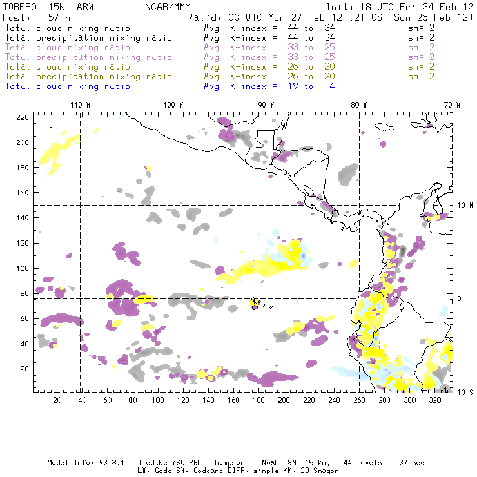
Task: Select the purple Total precipitation mixing ratio legend entry
Action: [x=88, y=57]
